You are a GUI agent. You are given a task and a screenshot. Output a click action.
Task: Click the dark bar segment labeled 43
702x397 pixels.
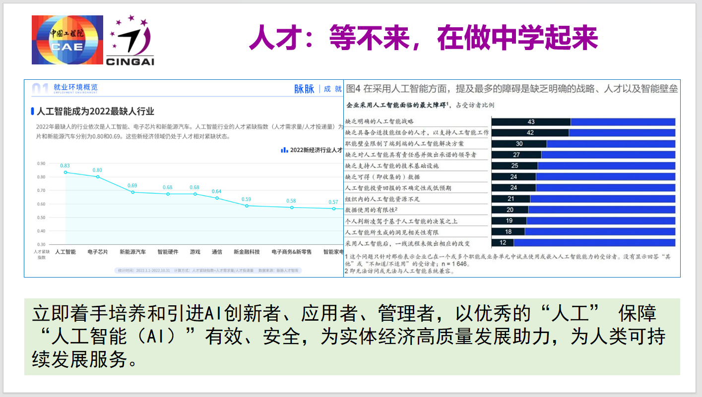click(x=531, y=122)
